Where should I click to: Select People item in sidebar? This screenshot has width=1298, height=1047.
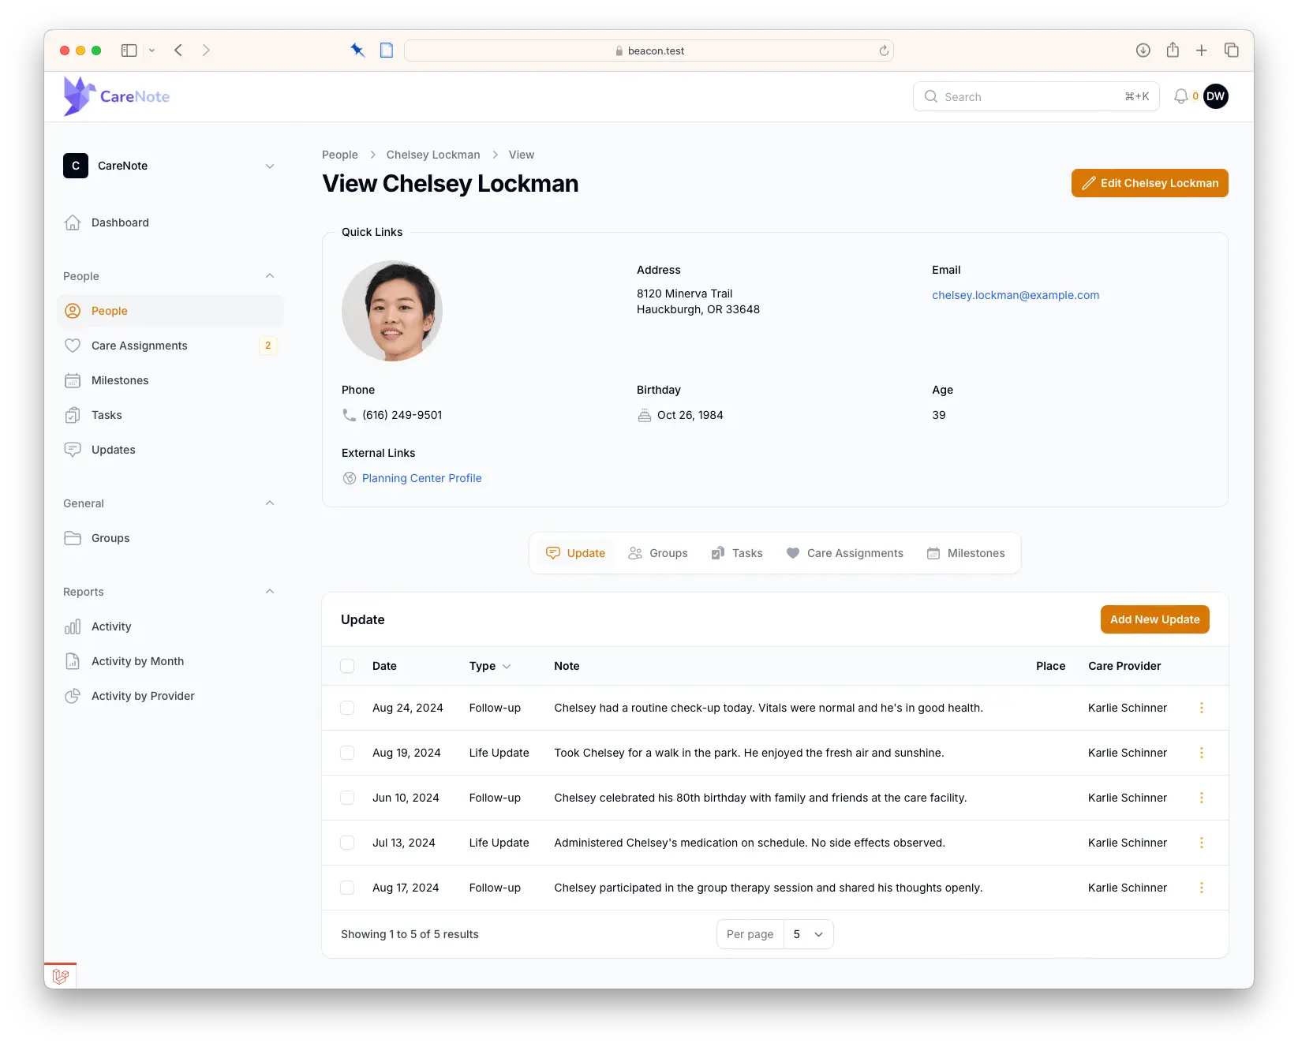coord(170,311)
